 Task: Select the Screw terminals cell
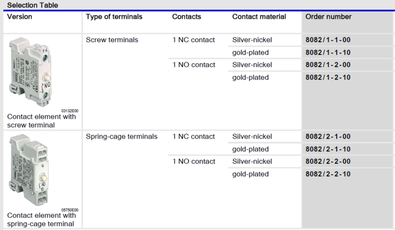112,40
